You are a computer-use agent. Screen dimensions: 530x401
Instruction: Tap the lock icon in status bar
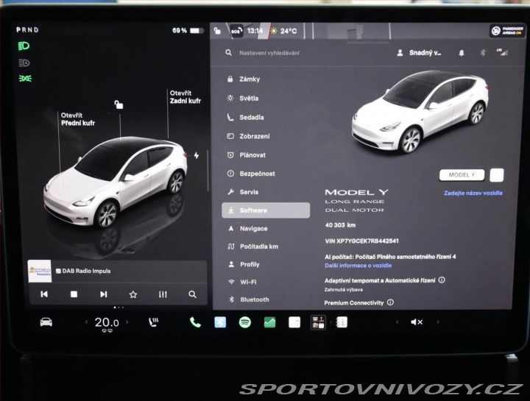click(x=217, y=31)
